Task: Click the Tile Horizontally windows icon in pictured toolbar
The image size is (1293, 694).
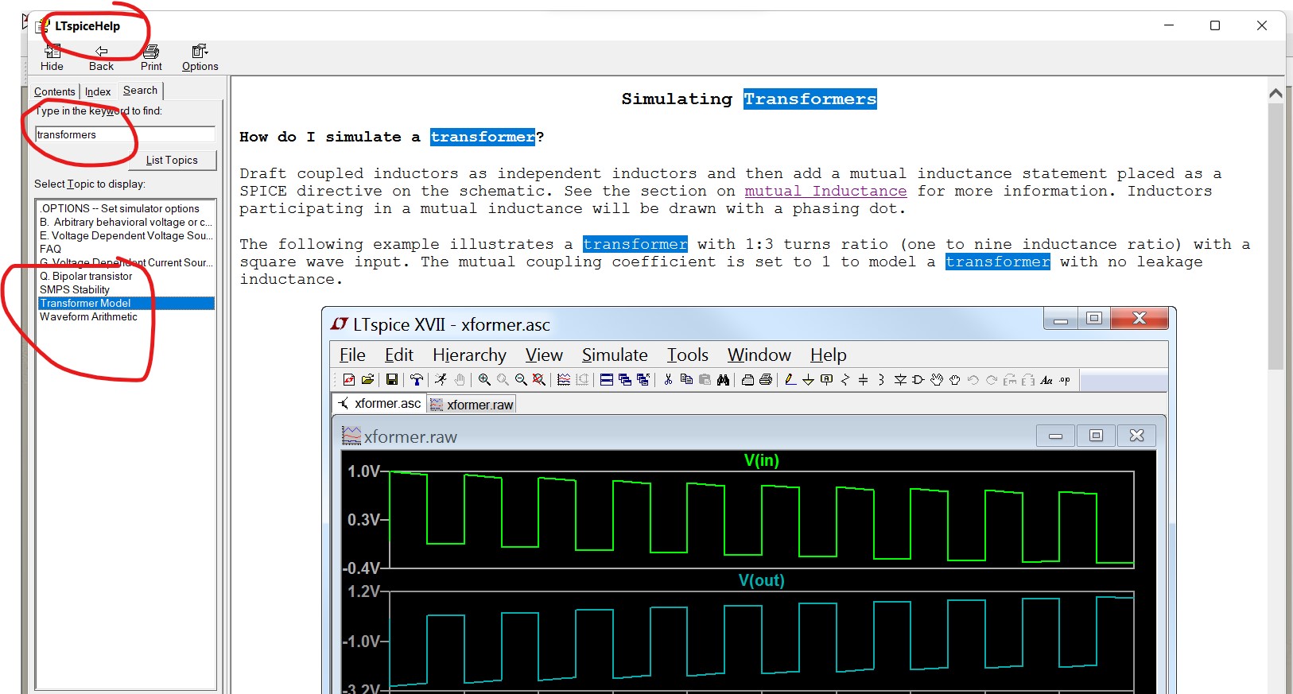Action: point(607,380)
